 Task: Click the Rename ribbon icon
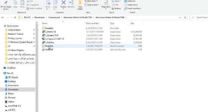coord(71,4)
